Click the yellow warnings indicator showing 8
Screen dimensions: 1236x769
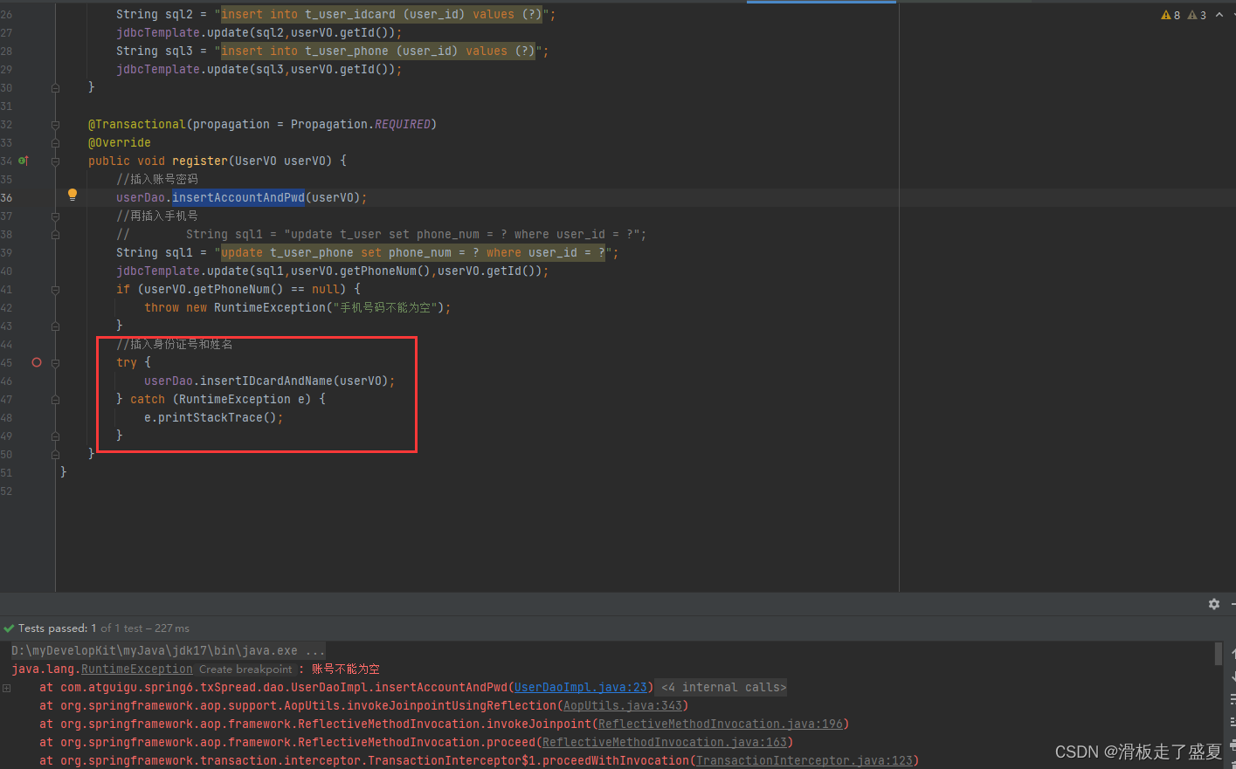coord(1170,15)
